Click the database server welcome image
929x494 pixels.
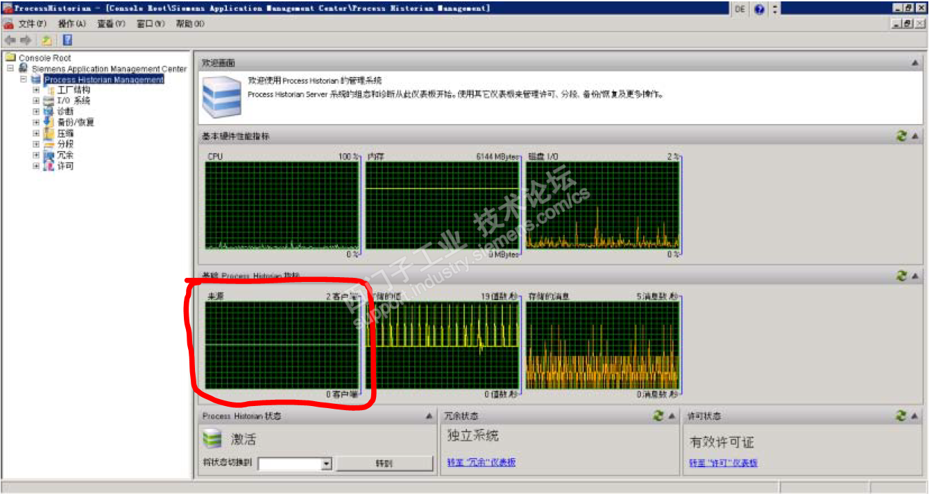coord(221,96)
